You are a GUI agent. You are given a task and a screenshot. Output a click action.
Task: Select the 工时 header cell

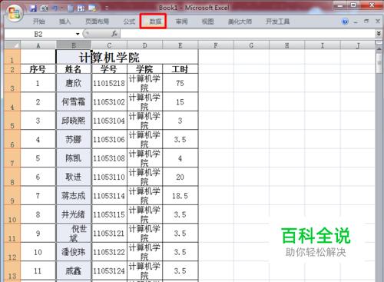pos(180,69)
